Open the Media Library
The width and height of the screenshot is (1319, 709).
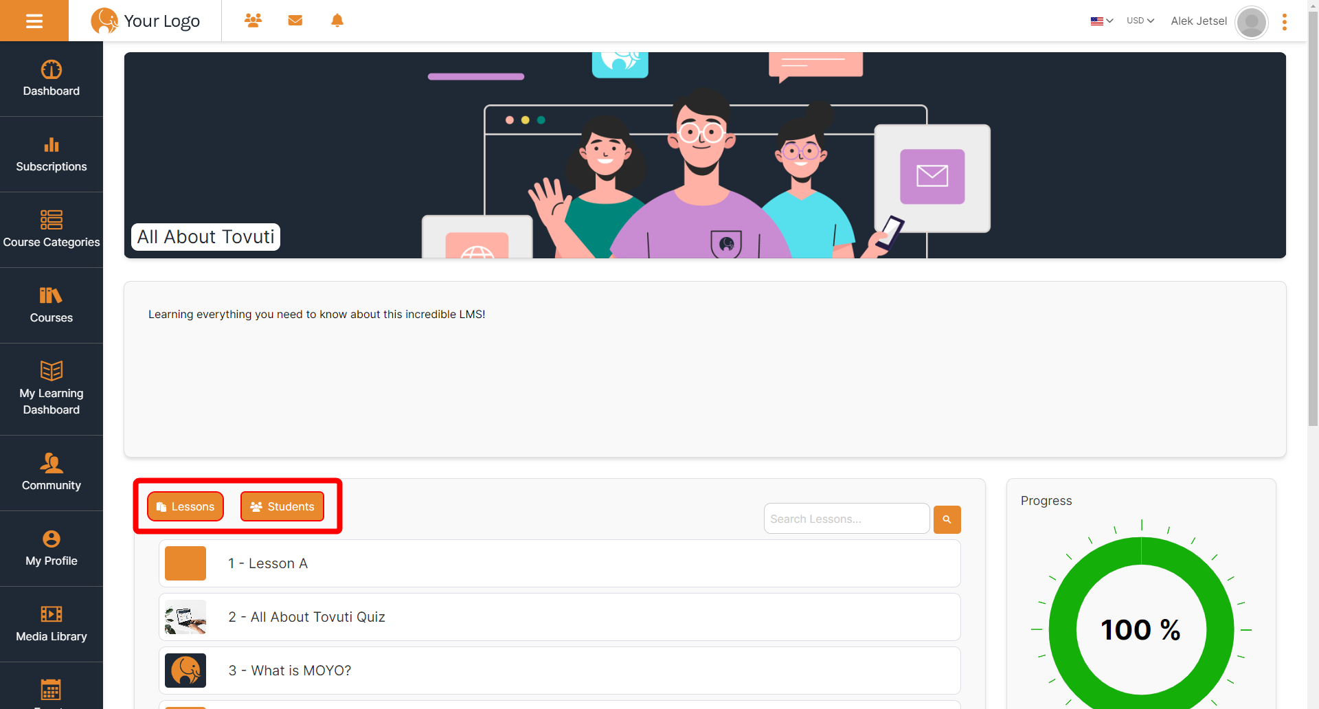coord(52,624)
